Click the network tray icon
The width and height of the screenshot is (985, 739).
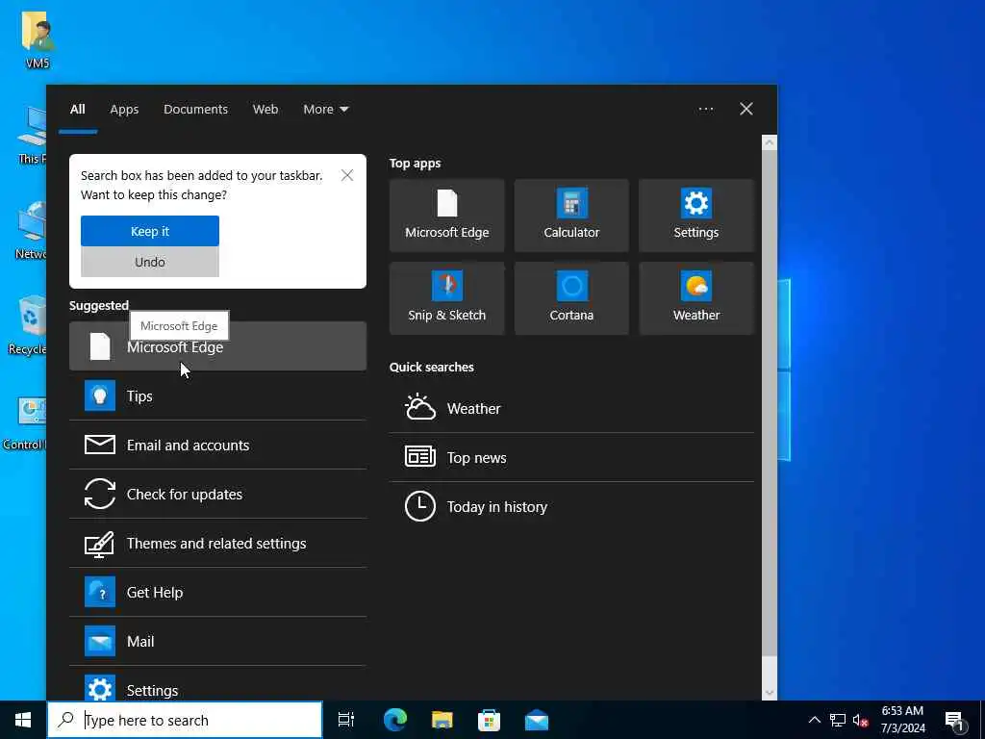coord(838,720)
